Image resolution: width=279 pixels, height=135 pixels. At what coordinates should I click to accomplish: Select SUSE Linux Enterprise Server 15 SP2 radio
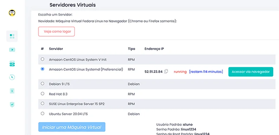point(42,103)
